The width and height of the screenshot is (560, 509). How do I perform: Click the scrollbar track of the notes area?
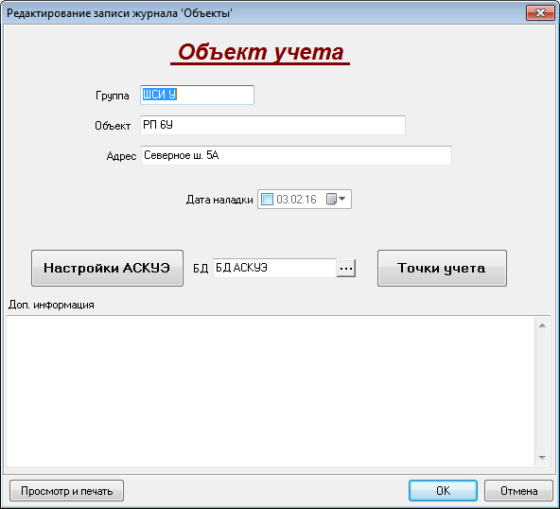pyautogui.click(x=542, y=392)
